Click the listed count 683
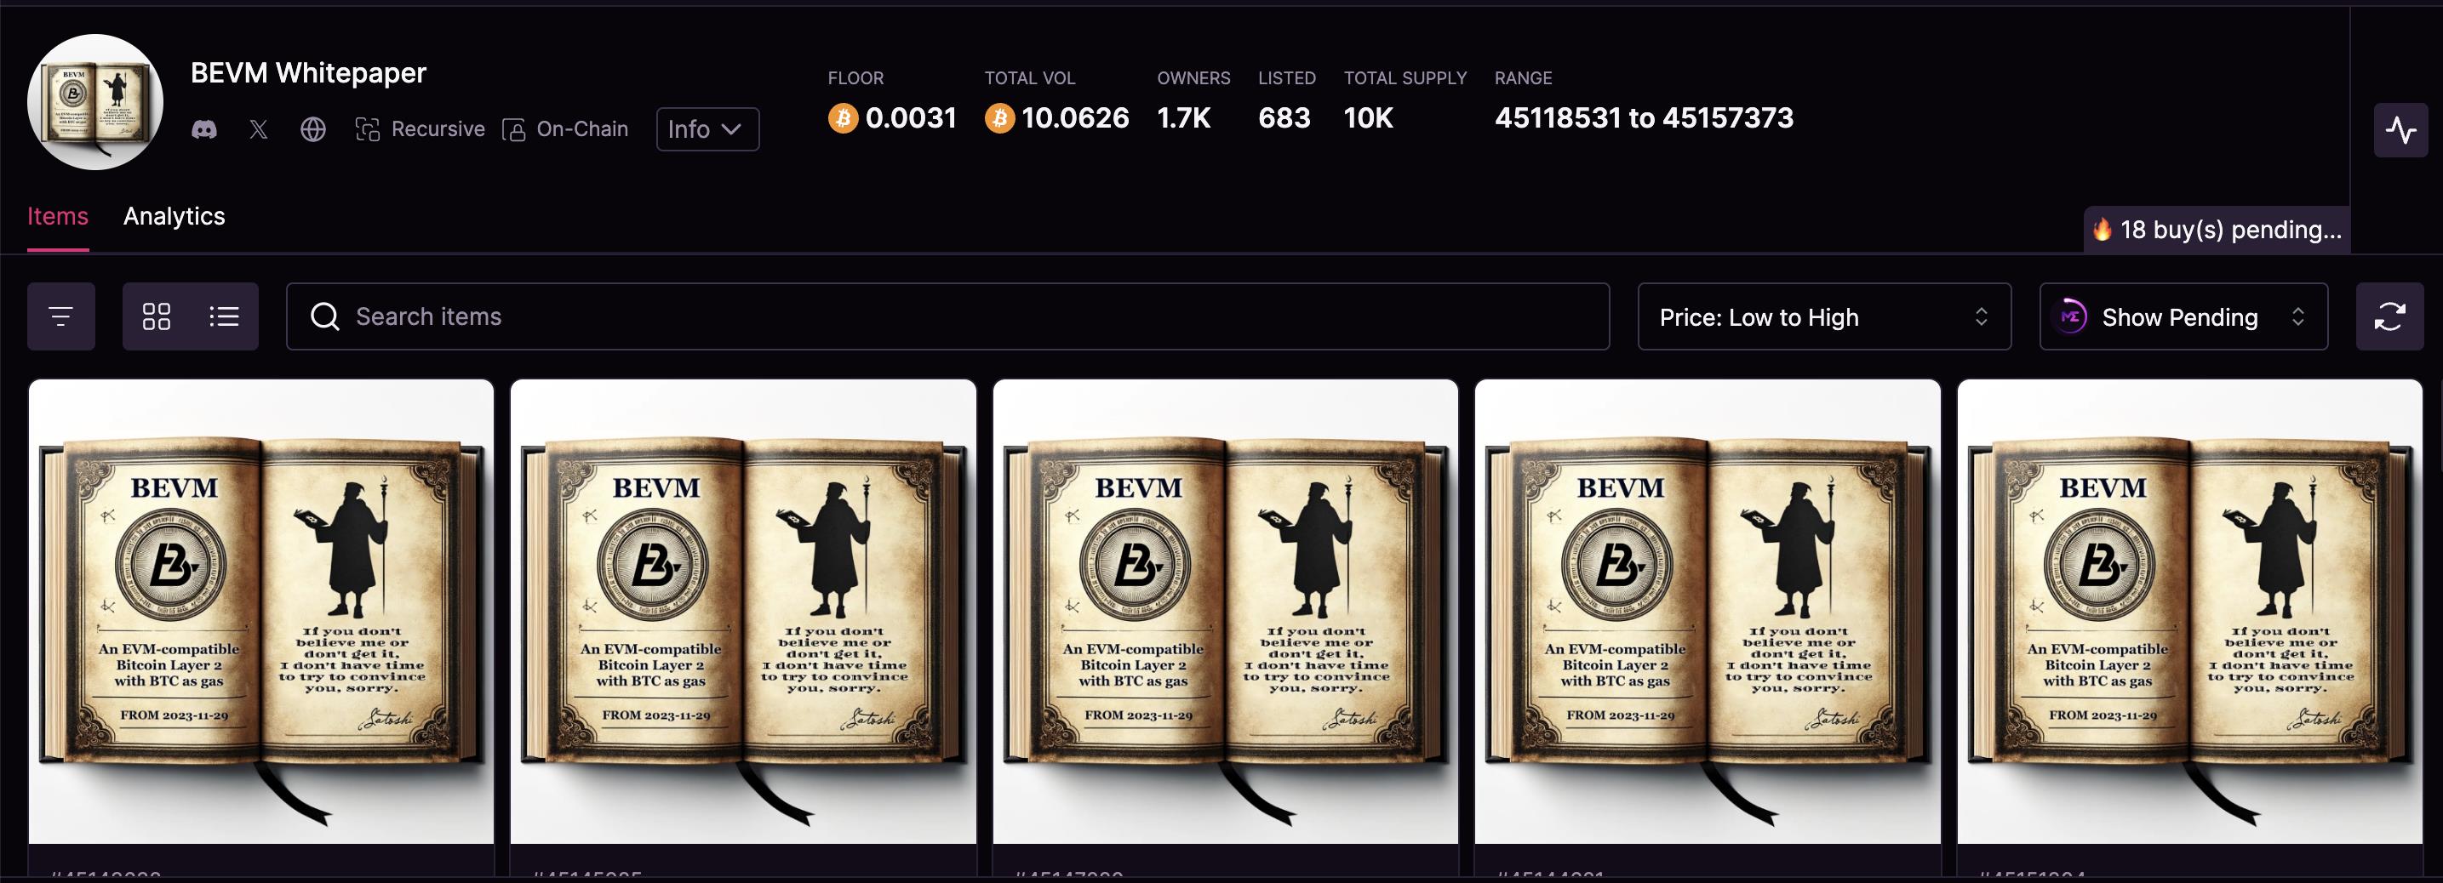The image size is (2443, 883). point(1284,117)
